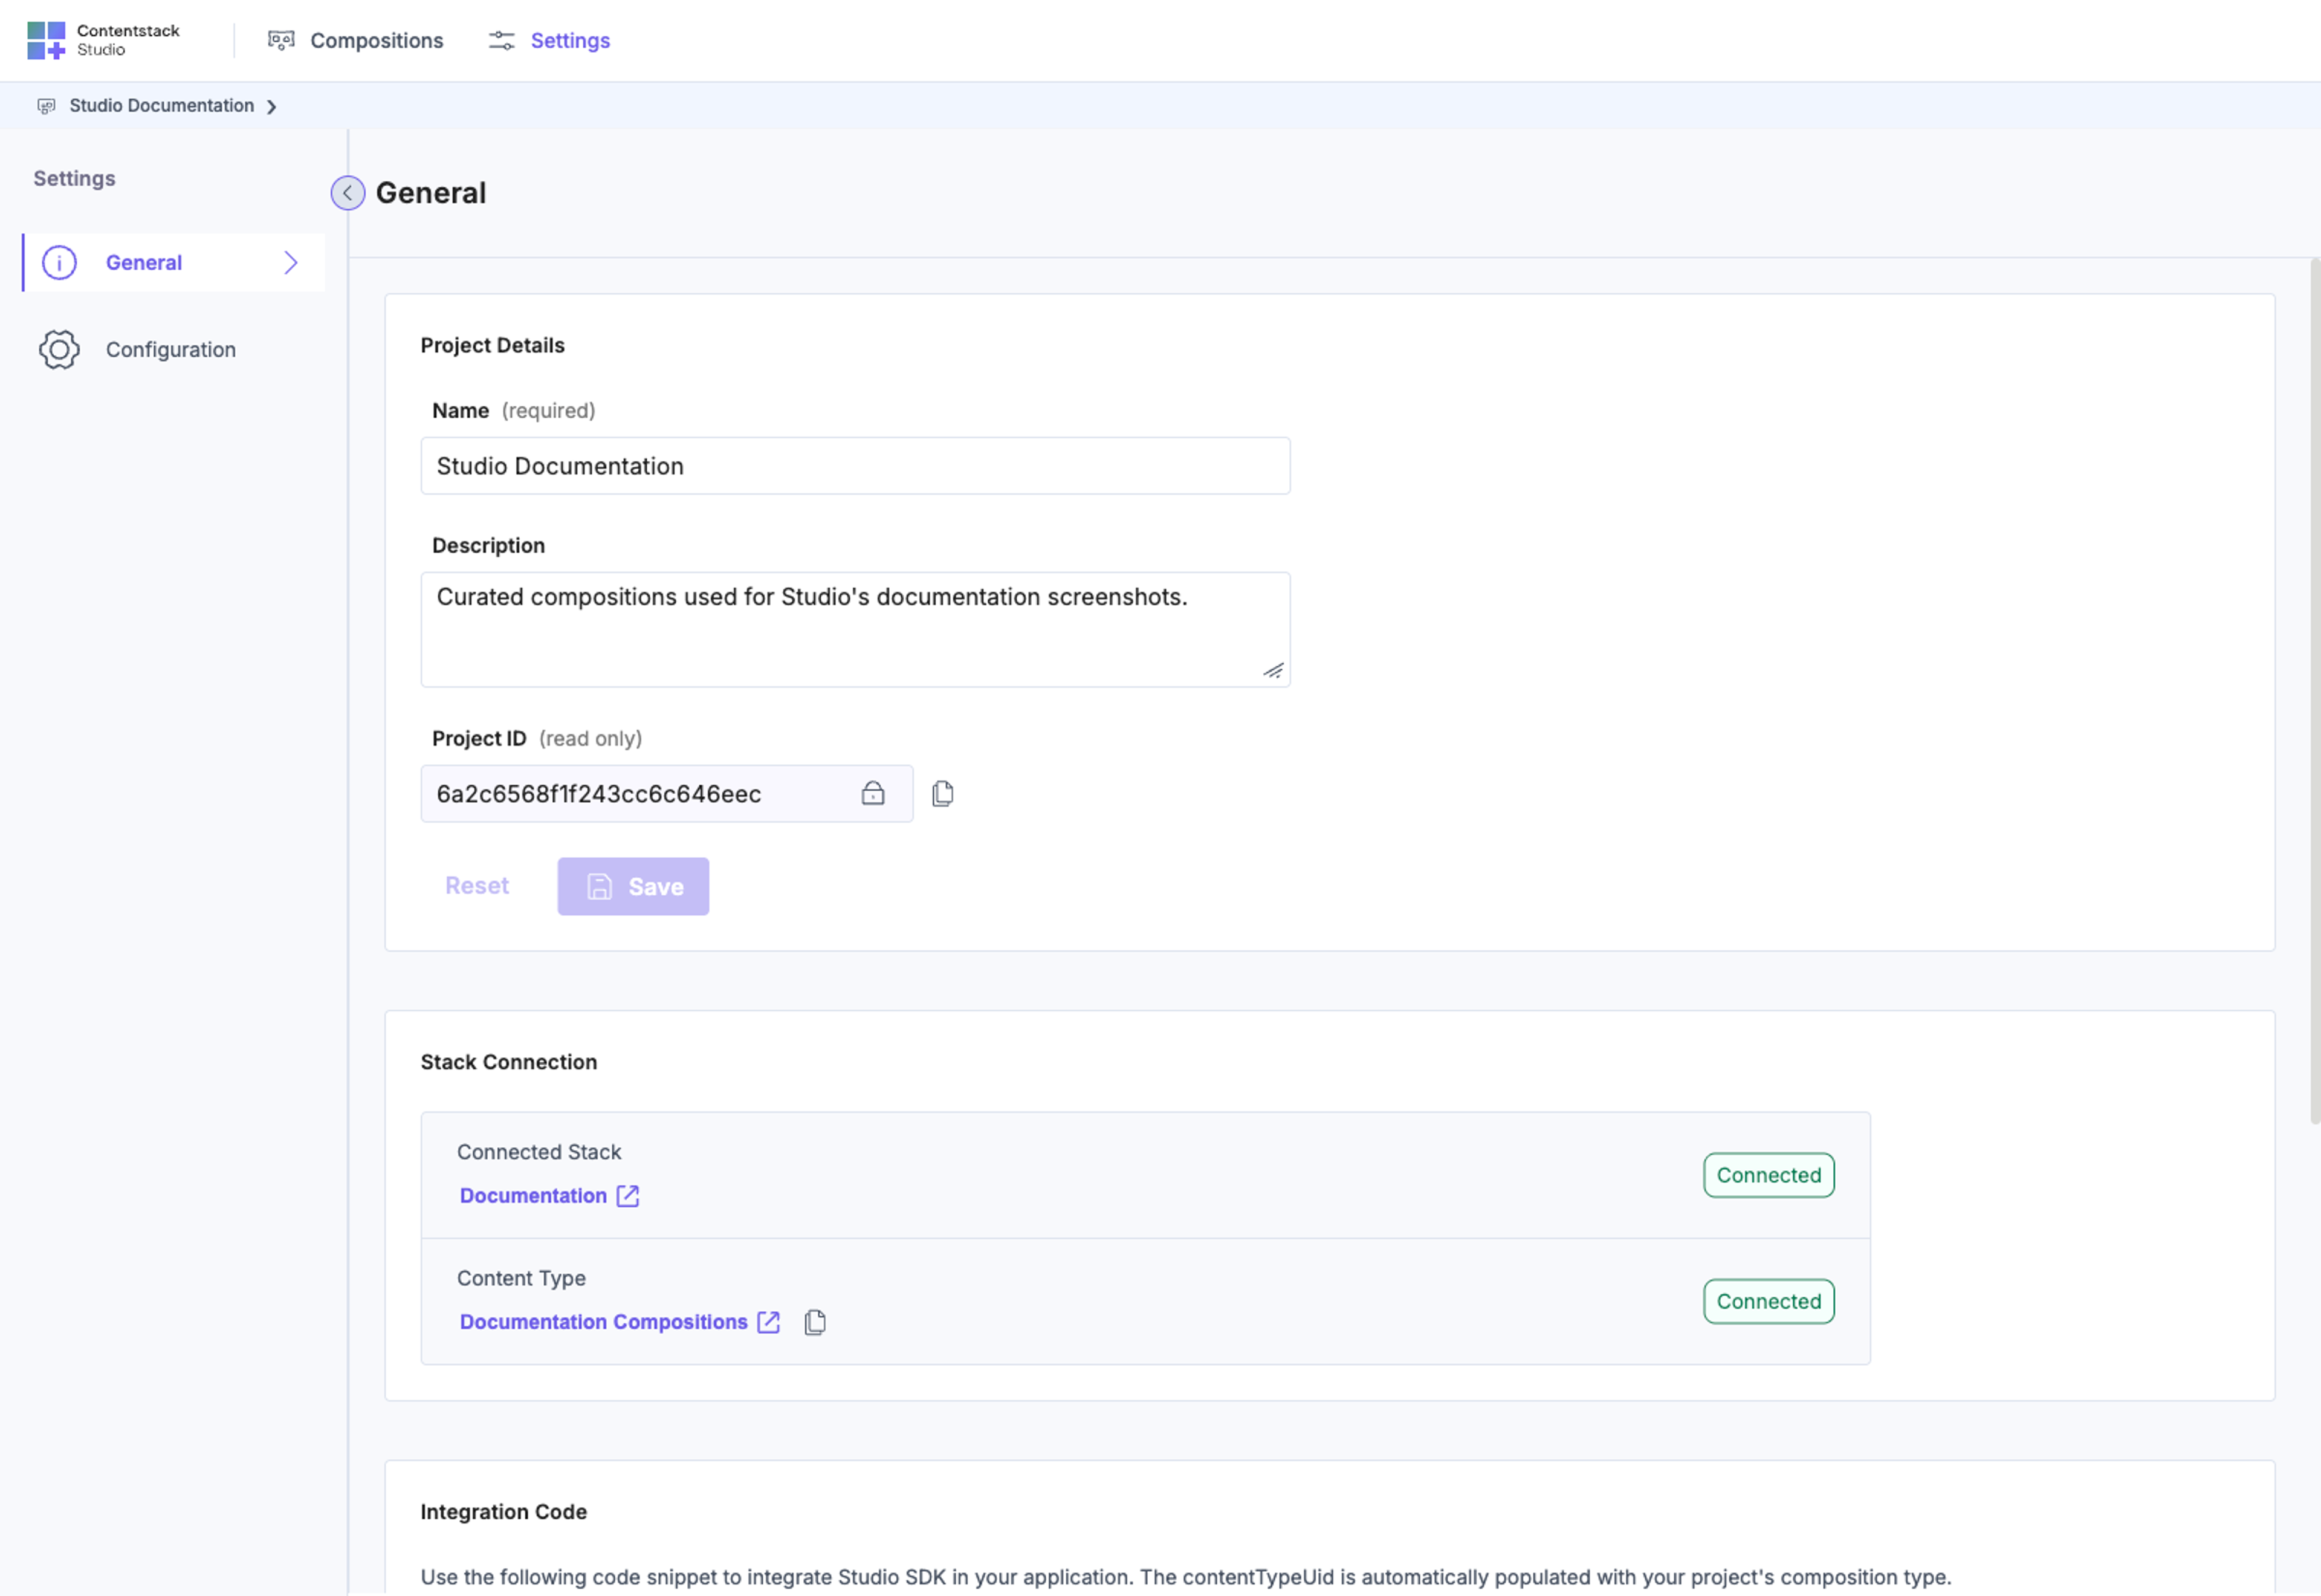This screenshot has width=2321, height=1596.
Task: Collapse the settings sidebar with round arrow
Action: pos(348,193)
